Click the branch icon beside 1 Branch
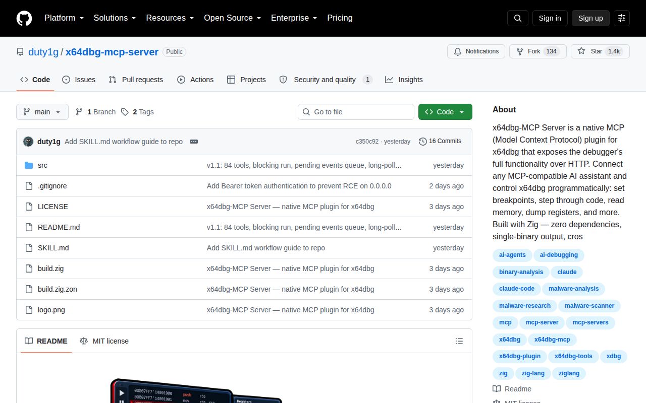This screenshot has height=403, width=646. 79,112
